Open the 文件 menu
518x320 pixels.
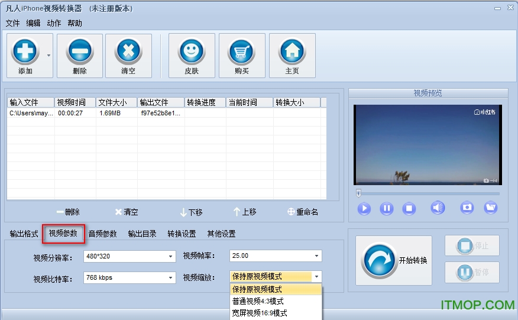(x=12, y=23)
